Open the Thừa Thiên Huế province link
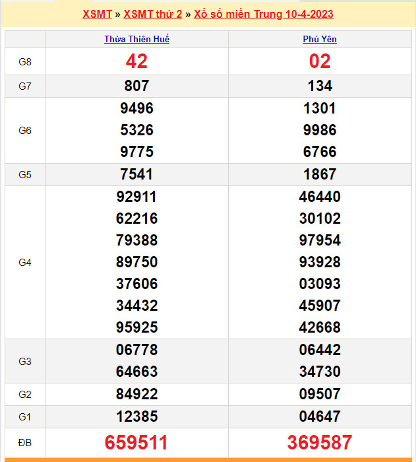The width and height of the screenshot is (416, 462). (136, 40)
